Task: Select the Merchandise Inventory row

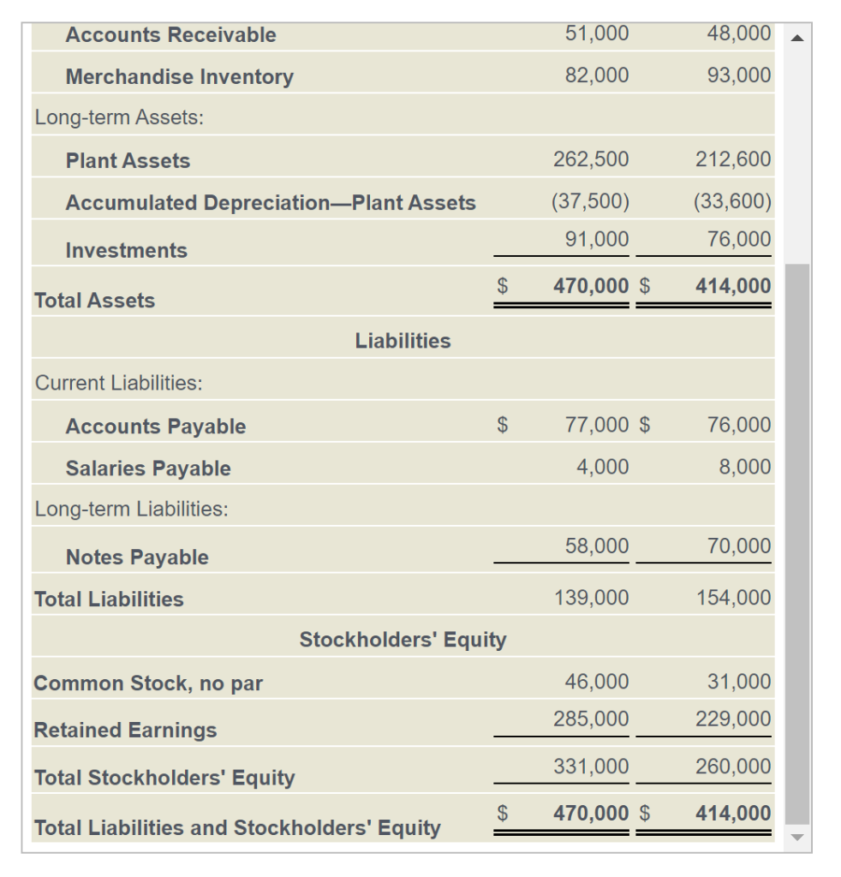Action: 179,76
